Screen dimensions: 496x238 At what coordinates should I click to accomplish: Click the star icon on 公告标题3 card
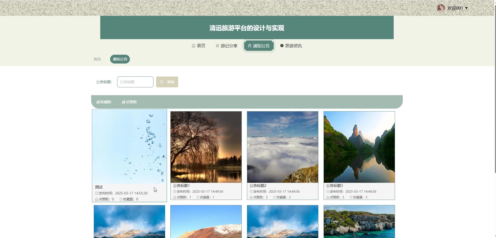pyautogui.click(x=351, y=197)
